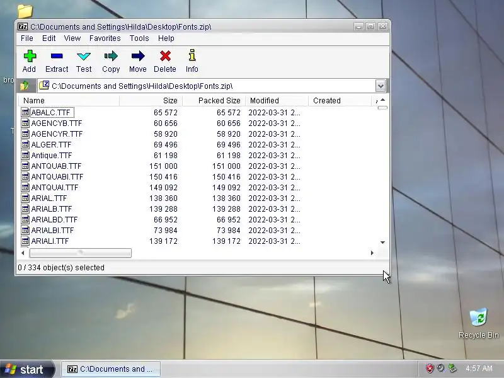The width and height of the screenshot is (504, 378).
Task: Select the Antique.TTF file name
Action: tap(52, 155)
